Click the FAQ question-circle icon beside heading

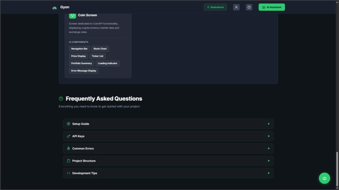[61, 99]
